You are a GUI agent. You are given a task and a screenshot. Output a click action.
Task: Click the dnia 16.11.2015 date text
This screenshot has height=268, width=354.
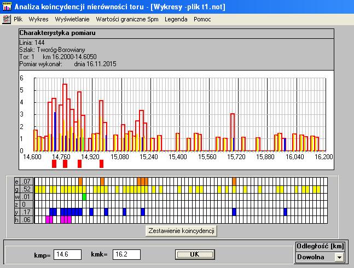[x=95, y=64]
